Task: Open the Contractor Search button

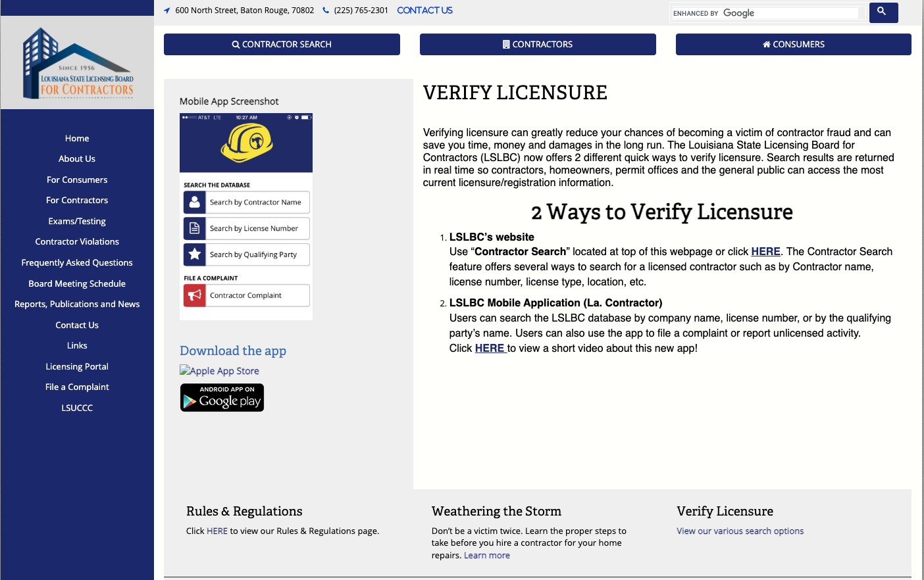Action: 282,45
